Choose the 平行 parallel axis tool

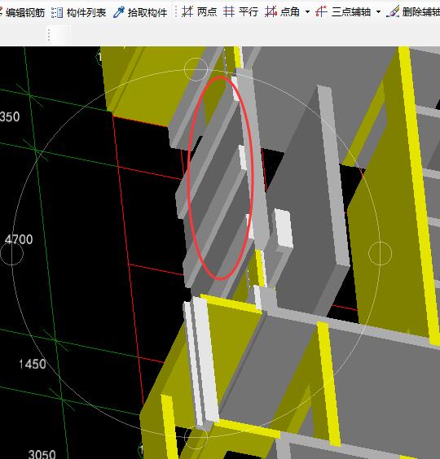pos(229,11)
